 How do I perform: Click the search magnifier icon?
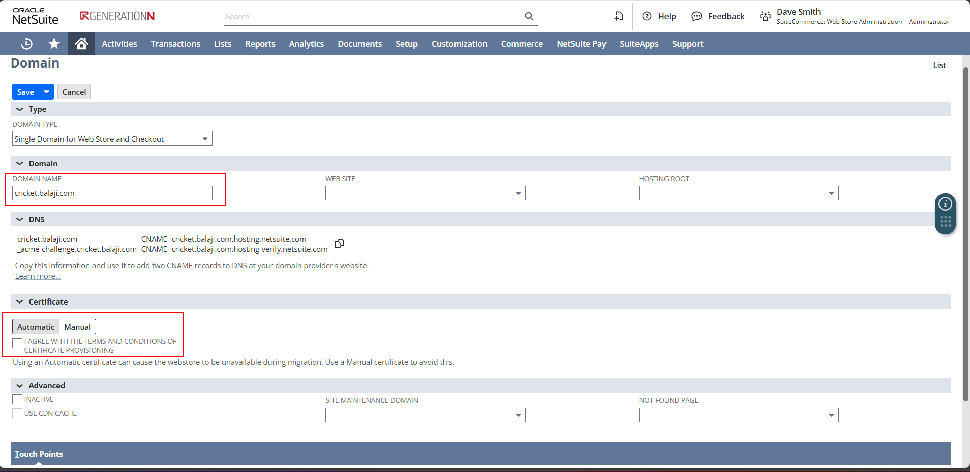529,16
